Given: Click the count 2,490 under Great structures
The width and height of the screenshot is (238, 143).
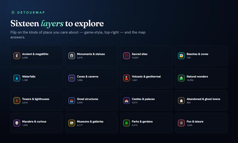Looking at the screenshot, I should 80,103.
